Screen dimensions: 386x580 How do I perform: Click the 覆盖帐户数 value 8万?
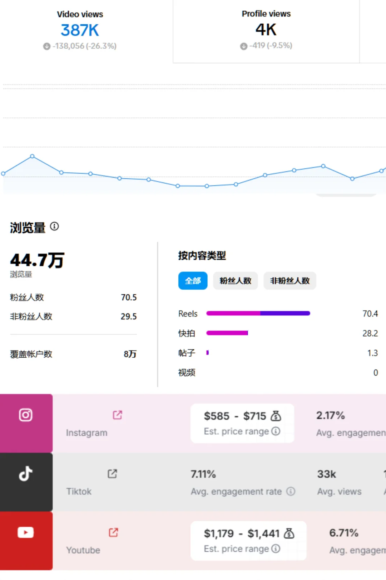pyautogui.click(x=130, y=354)
